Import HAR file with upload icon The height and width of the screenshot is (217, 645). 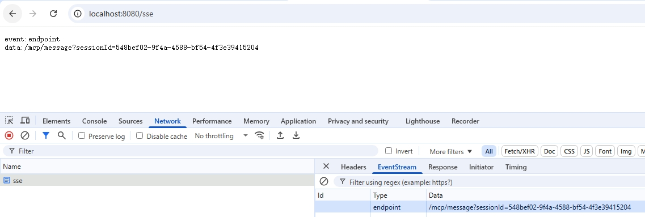point(280,135)
